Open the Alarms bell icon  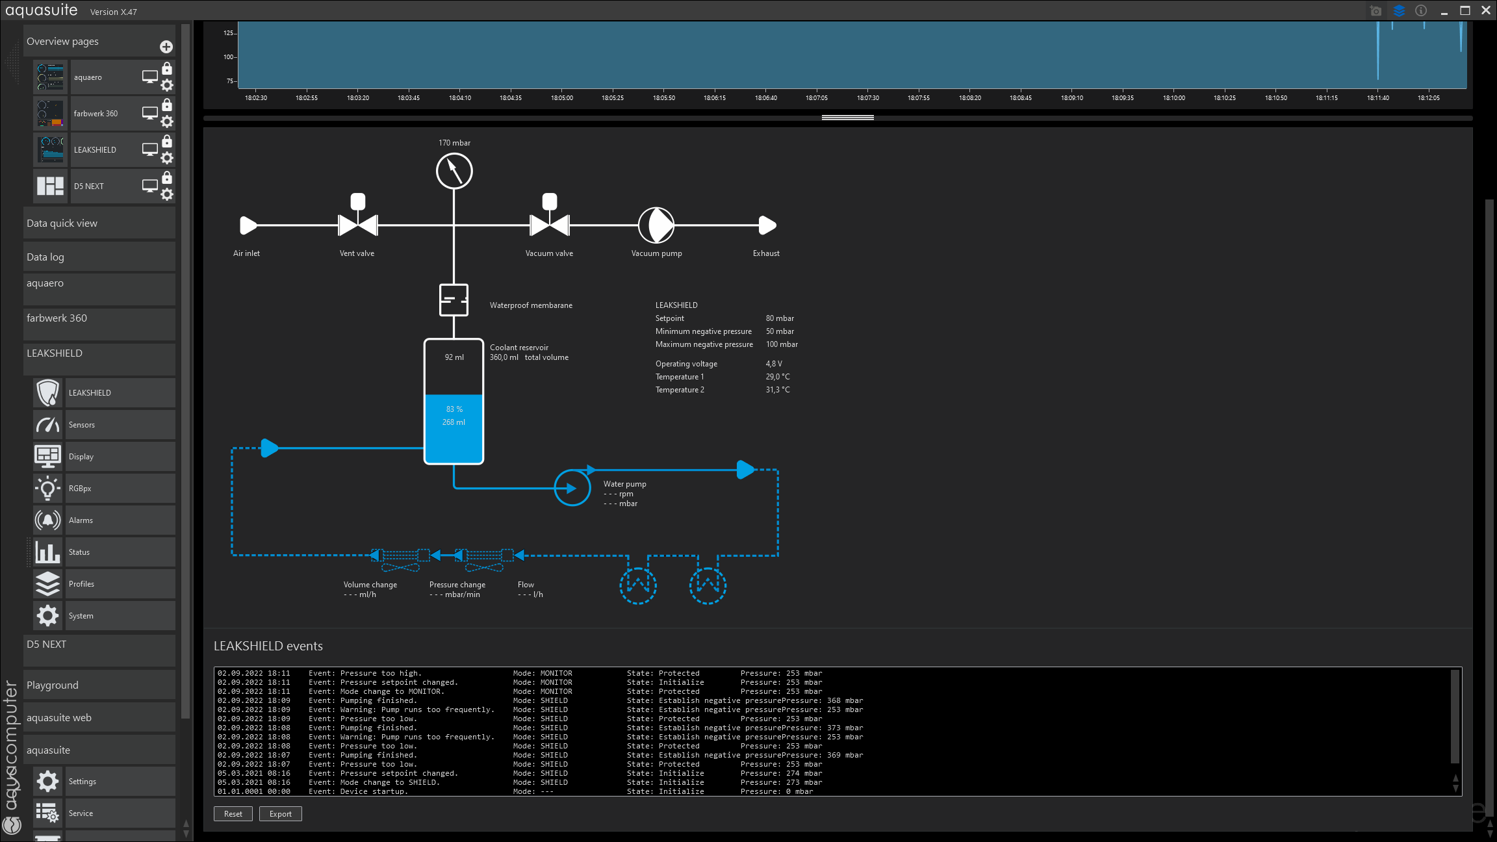[48, 520]
